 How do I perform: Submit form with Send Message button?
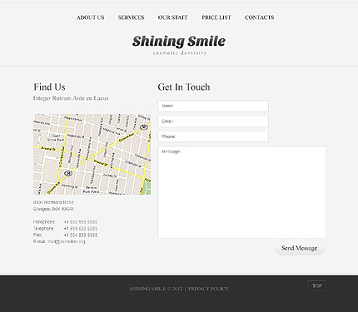pyautogui.click(x=300, y=248)
